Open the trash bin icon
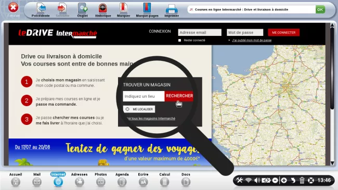This screenshot has height=190, width=338. tap(302, 180)
